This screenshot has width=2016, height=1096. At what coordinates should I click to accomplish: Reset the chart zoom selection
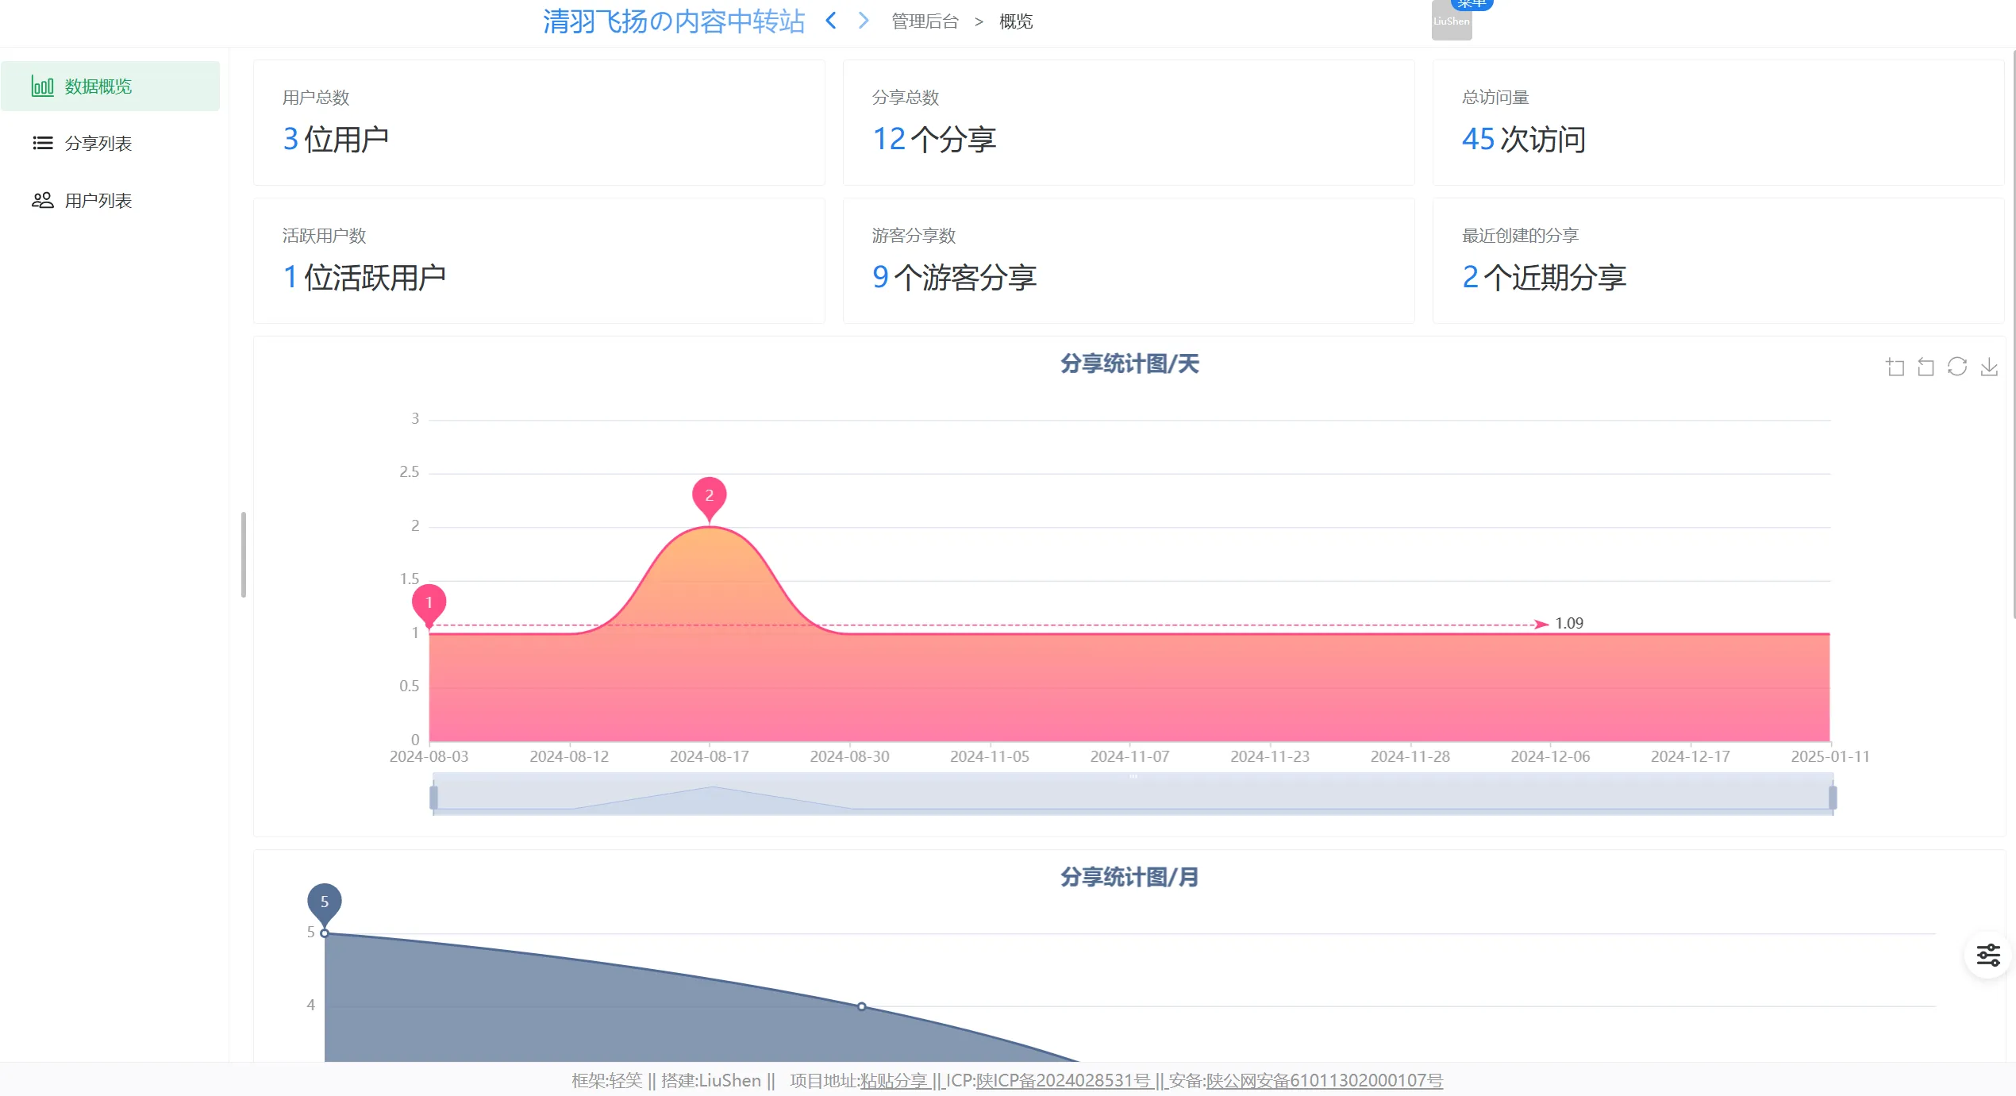(1926, 366)
